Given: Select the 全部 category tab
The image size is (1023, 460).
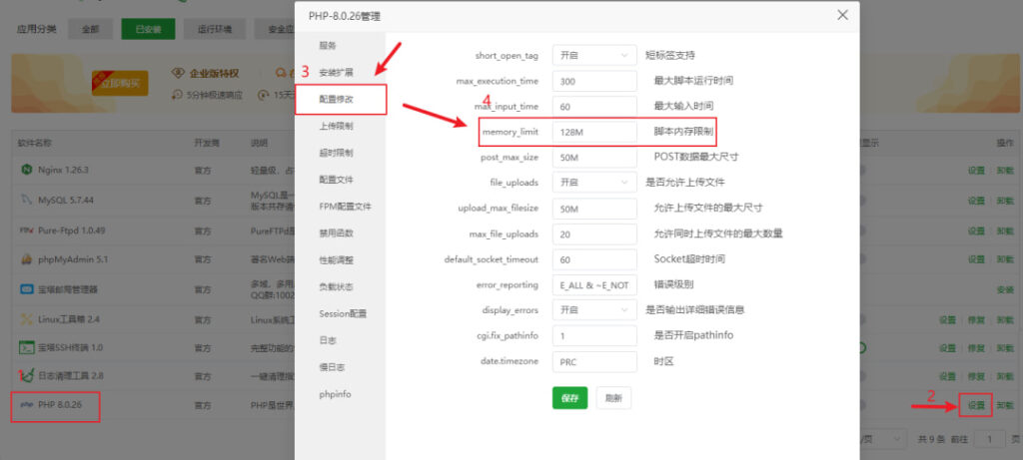Looking at the screenshot, I should (90, 29).
